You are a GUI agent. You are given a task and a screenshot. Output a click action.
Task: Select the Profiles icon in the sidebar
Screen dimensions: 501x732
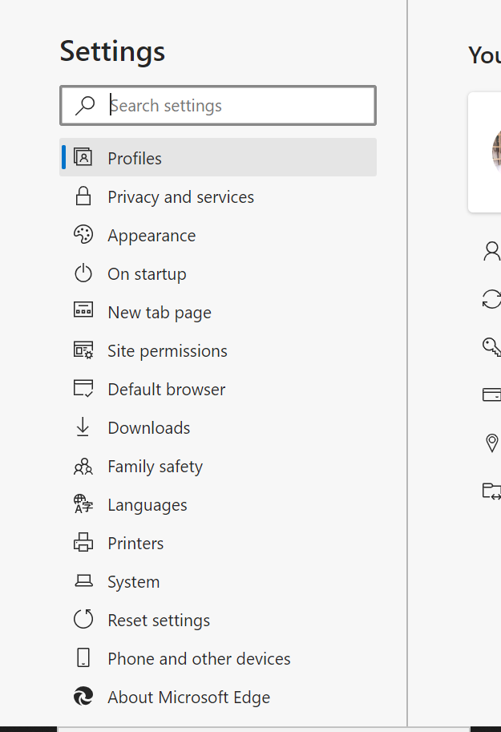[83, 157]
